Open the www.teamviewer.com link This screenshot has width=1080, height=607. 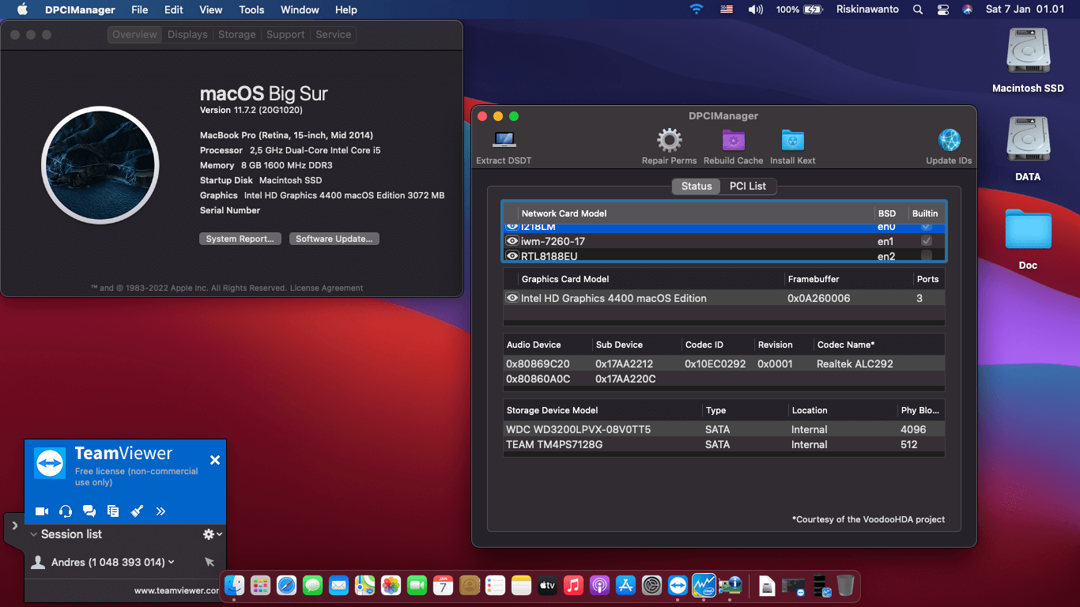coord(177,590)
